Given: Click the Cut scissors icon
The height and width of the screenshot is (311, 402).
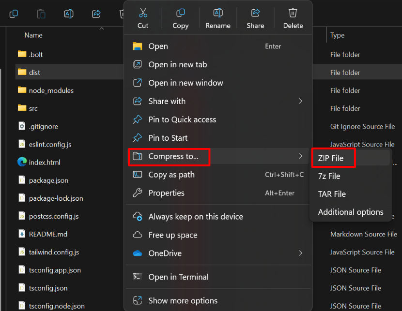Looking at the screenshot, I should (x=143, y=13).
